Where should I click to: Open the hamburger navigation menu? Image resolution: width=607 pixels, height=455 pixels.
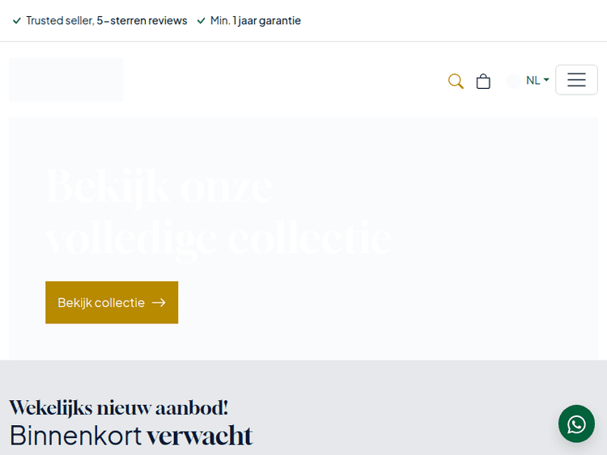click(576, 80)
